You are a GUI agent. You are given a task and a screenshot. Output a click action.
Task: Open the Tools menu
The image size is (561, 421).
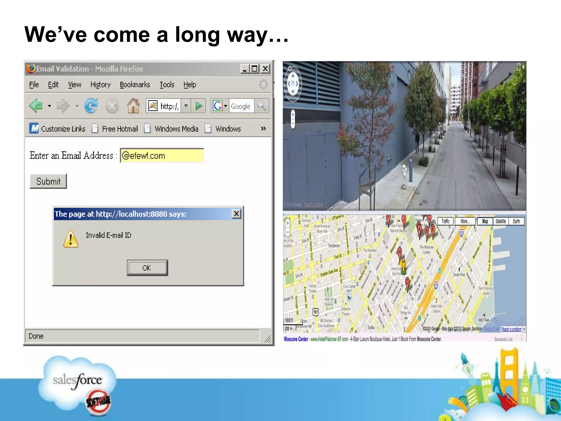(x=167, y=85)
